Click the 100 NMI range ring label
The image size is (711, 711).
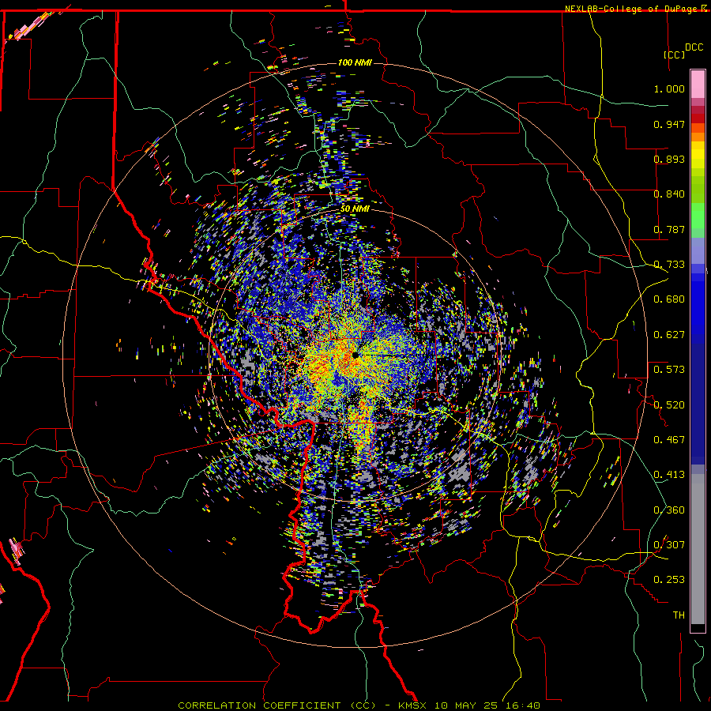click(x=355, y=62)
